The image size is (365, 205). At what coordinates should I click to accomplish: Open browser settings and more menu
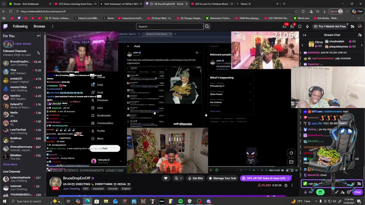347,11
